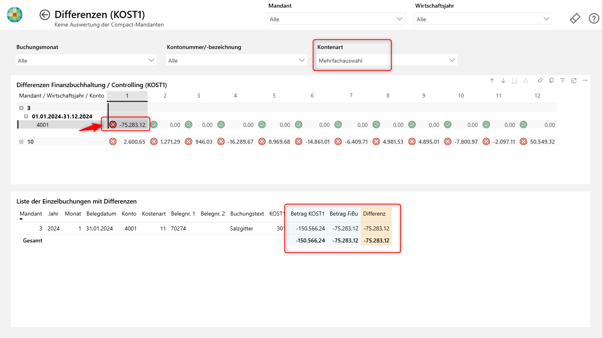Collapse the 01.01.2024-31.12.2024 fiscal year row
Screen dimensions: 603x338
click(26, 116)
